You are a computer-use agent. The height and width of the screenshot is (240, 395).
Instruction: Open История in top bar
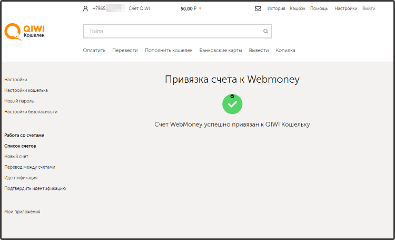click(276, 8)
